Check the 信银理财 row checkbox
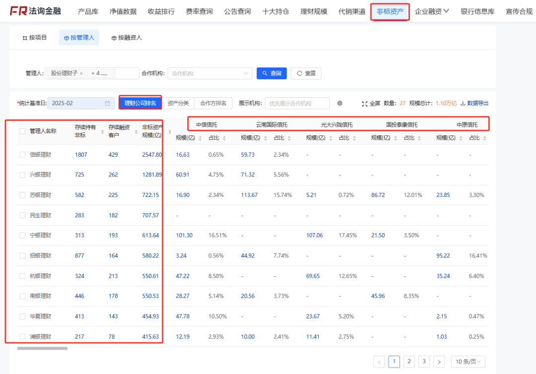 (x=22, y=154)
